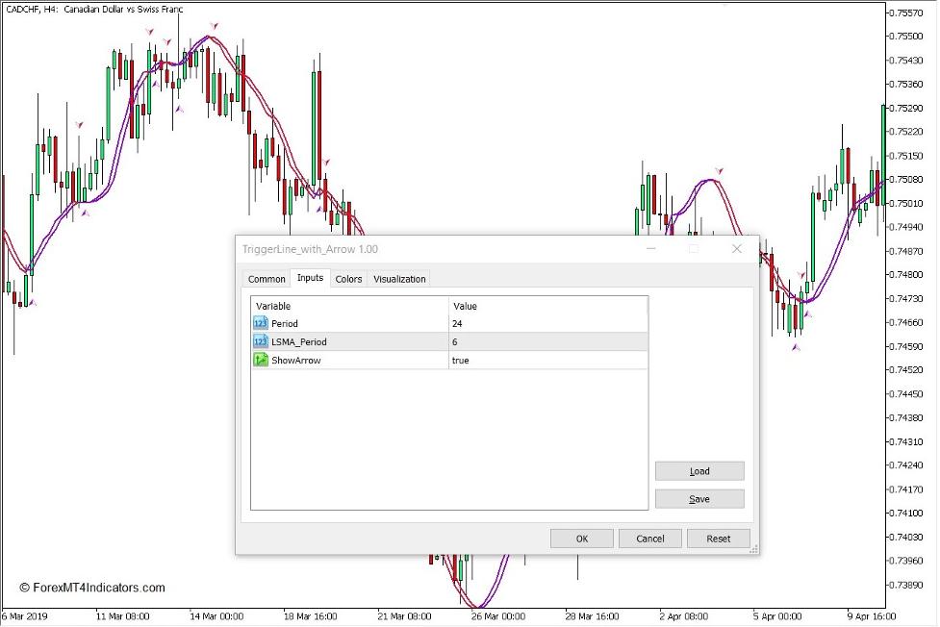Select the Common tab
Screen dimensions: 940x627
click(267, 279)
